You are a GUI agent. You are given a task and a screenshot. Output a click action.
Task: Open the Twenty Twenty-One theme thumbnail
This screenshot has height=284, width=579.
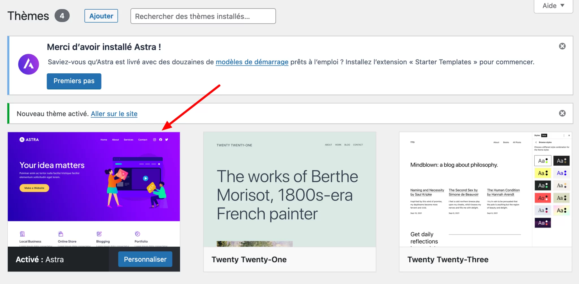[x=289, y=189]
